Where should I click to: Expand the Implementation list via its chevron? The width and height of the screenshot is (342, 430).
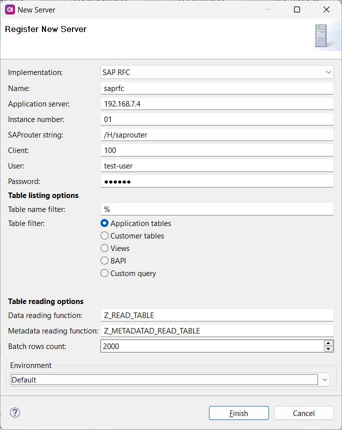tap(328, 72)
